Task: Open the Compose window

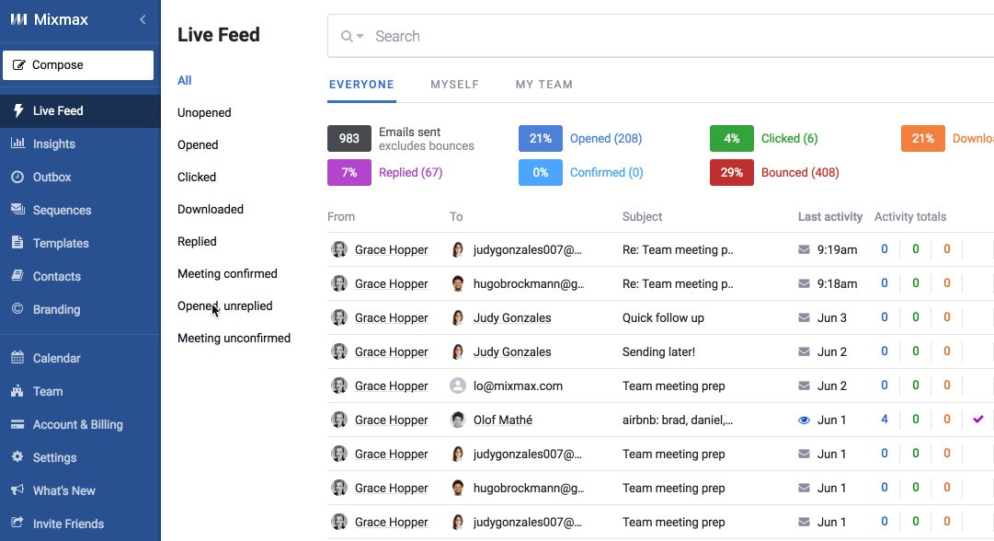Action: [78, 65]
